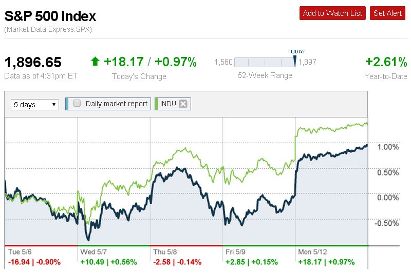Open the 5 days range dropdown
The height and width of the screenshot is (274, 411).
[35, 105]
